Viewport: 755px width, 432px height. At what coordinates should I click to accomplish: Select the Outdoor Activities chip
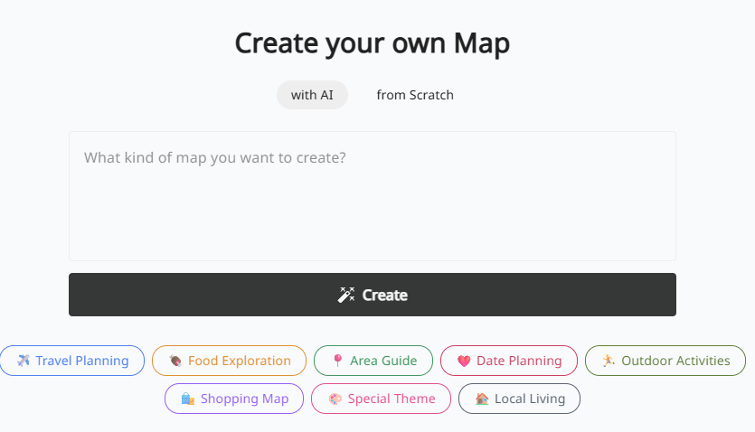(x=665, y=361)
